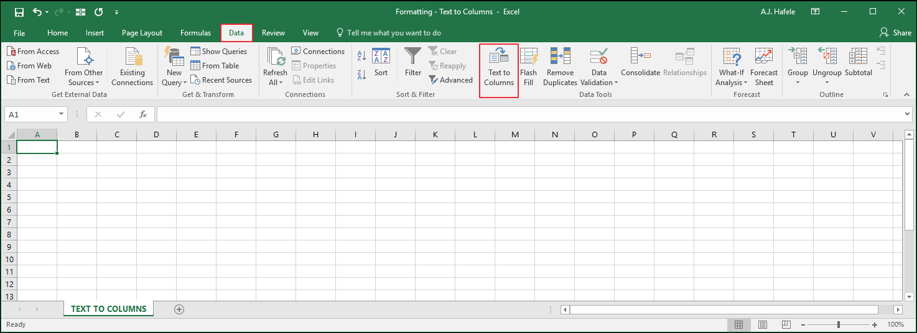
Task: Open the Outline dialog launcher
Action: [885, 95]
